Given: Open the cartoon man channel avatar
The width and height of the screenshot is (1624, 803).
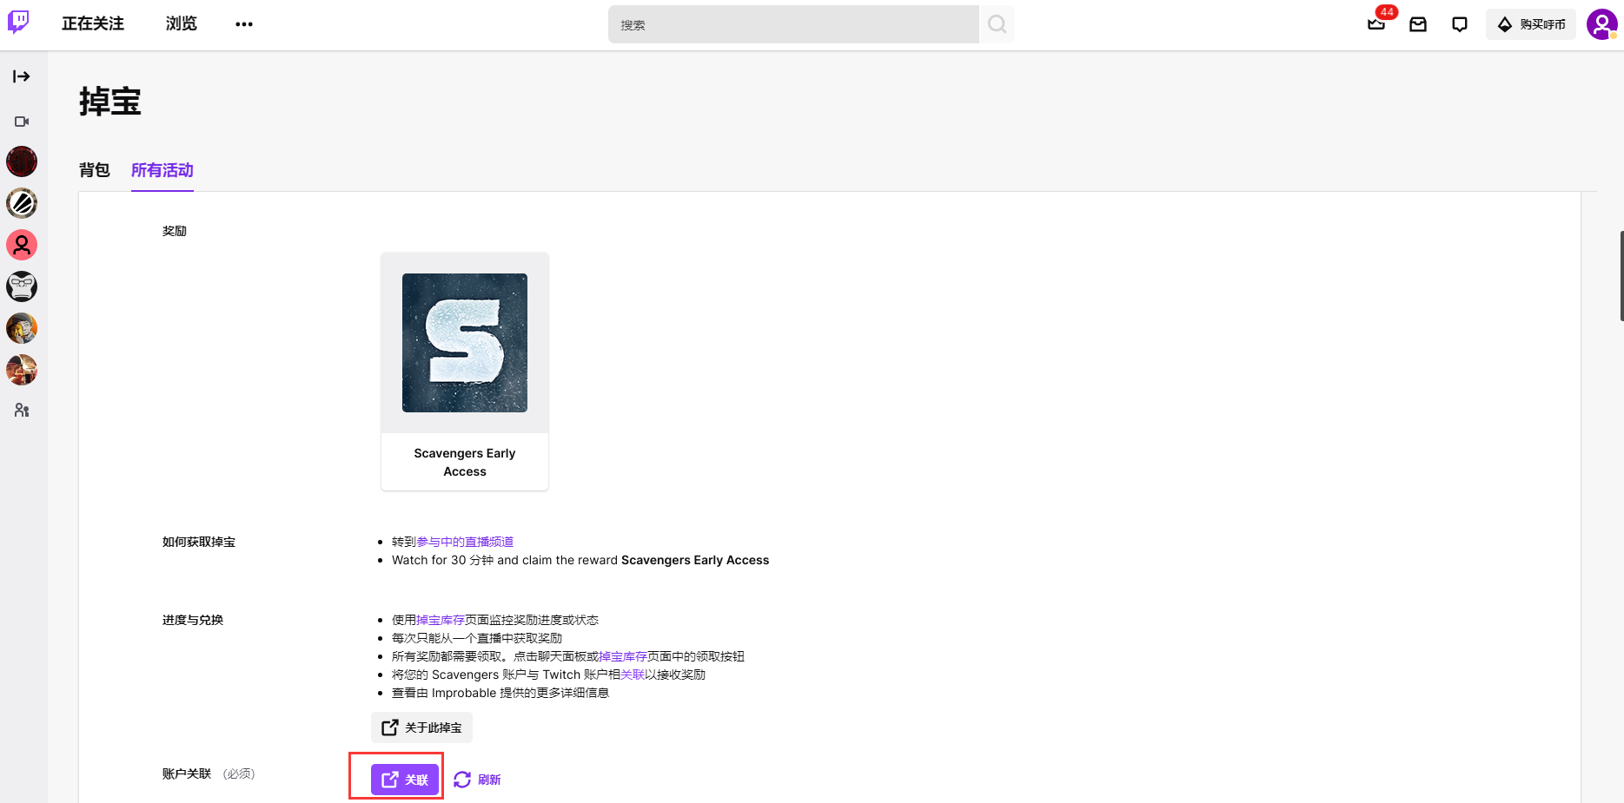Looking at the screenshot, I should (x=22, y=328).
